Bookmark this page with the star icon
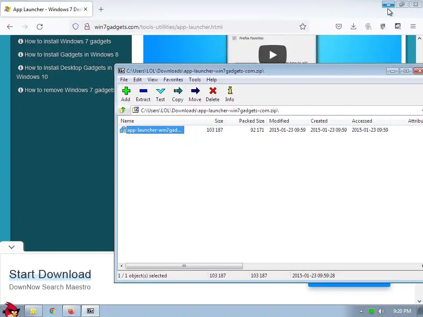This screenshot has width=423, height=317. point(303,26)
